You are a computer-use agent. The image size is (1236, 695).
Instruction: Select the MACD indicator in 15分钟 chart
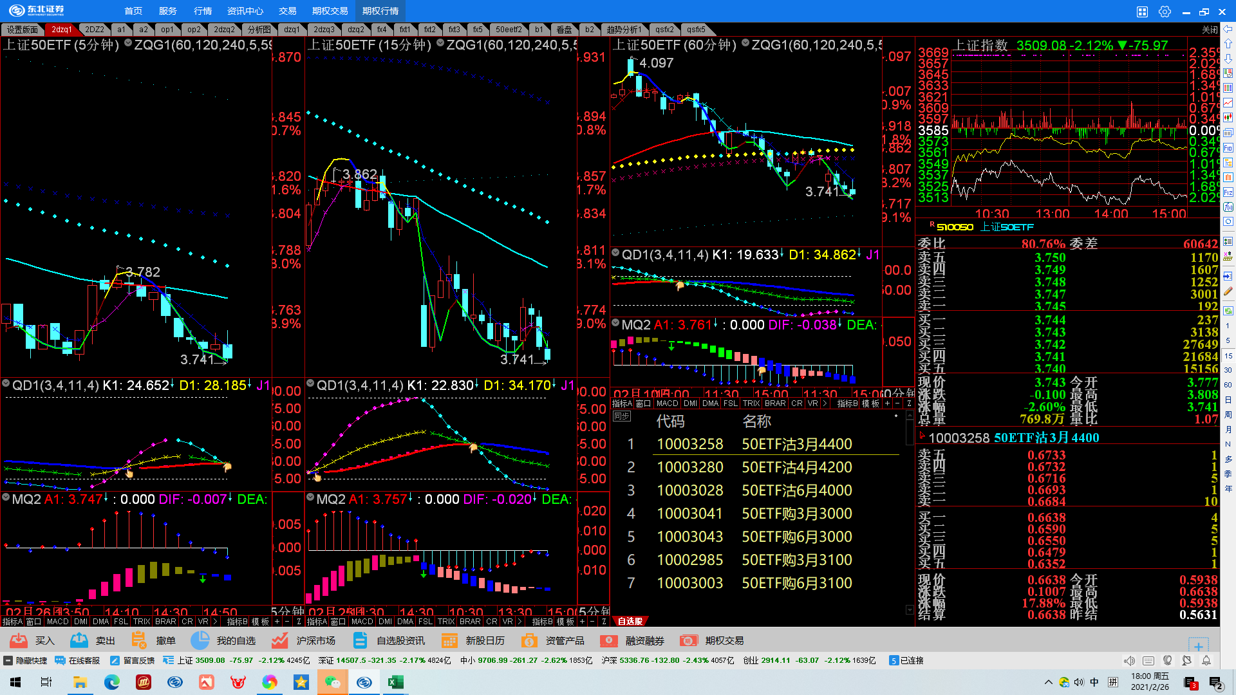(x=362, y=622)
